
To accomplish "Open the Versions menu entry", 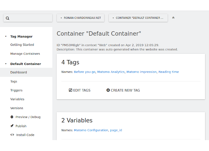I will pos(17,108).
